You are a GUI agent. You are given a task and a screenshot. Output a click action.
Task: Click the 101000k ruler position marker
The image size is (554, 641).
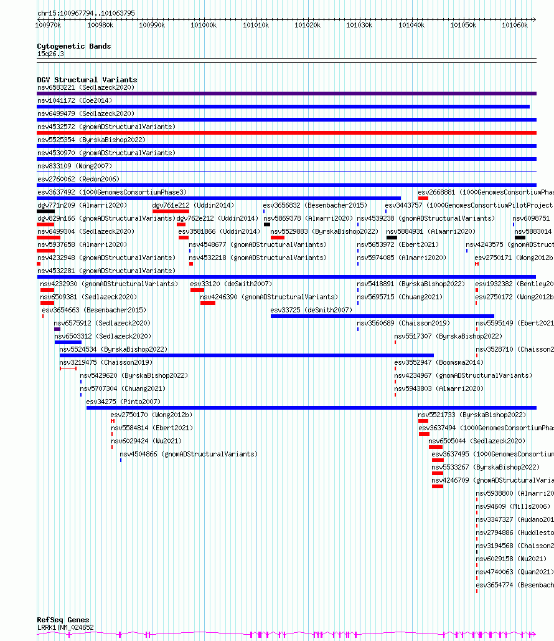(204, 25)
